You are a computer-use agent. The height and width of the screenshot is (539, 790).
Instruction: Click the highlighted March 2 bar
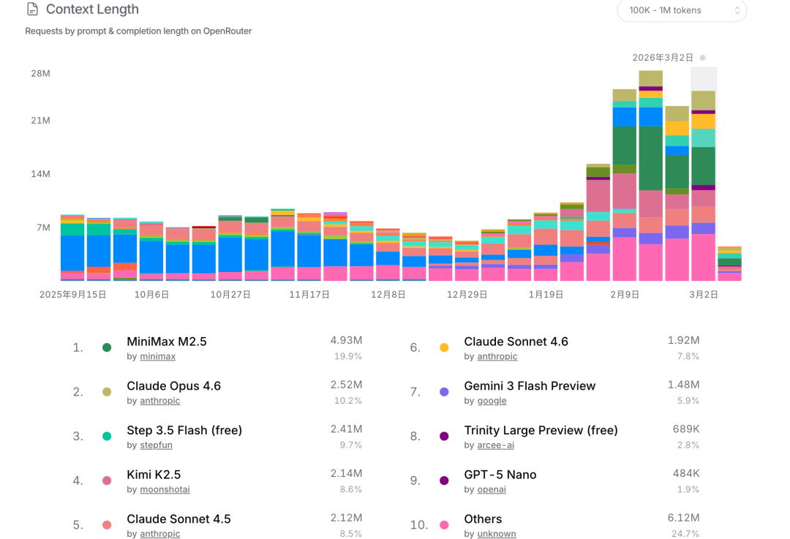click(704, 183)
